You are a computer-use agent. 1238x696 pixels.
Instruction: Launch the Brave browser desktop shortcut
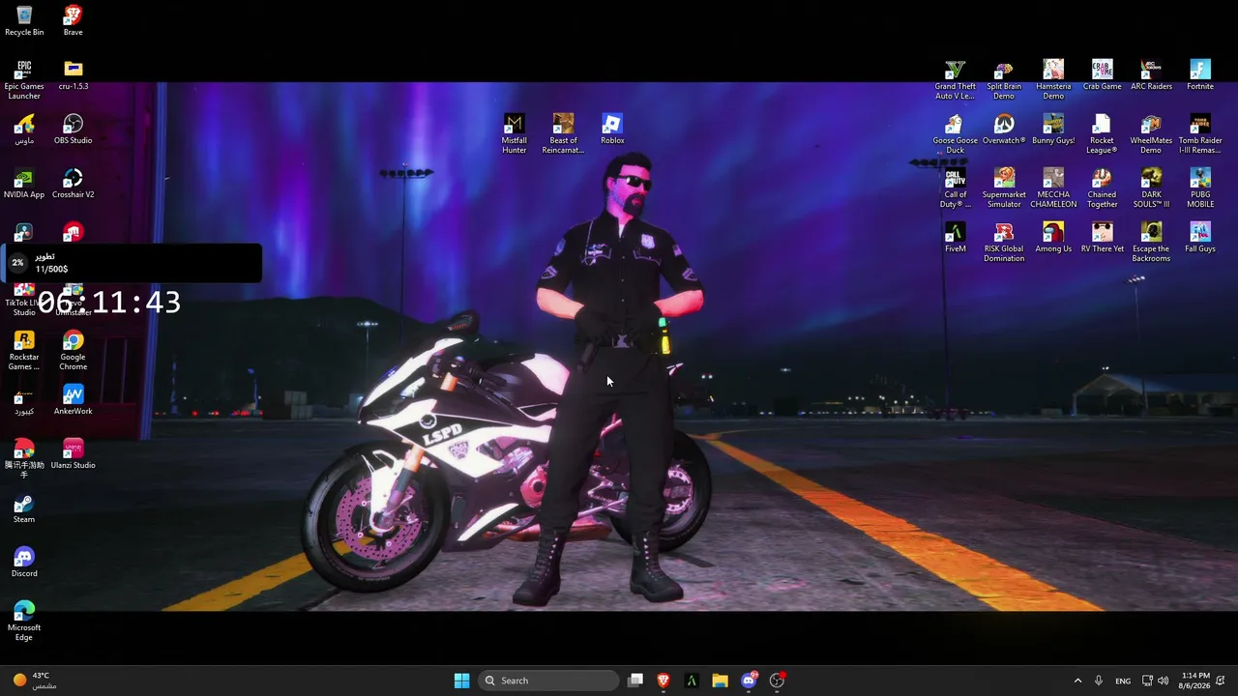[x=73, y=20]
